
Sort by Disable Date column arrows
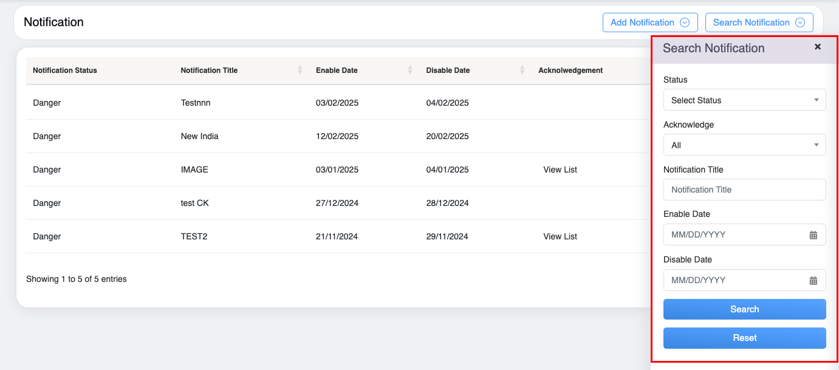click(x=522, y=70)
